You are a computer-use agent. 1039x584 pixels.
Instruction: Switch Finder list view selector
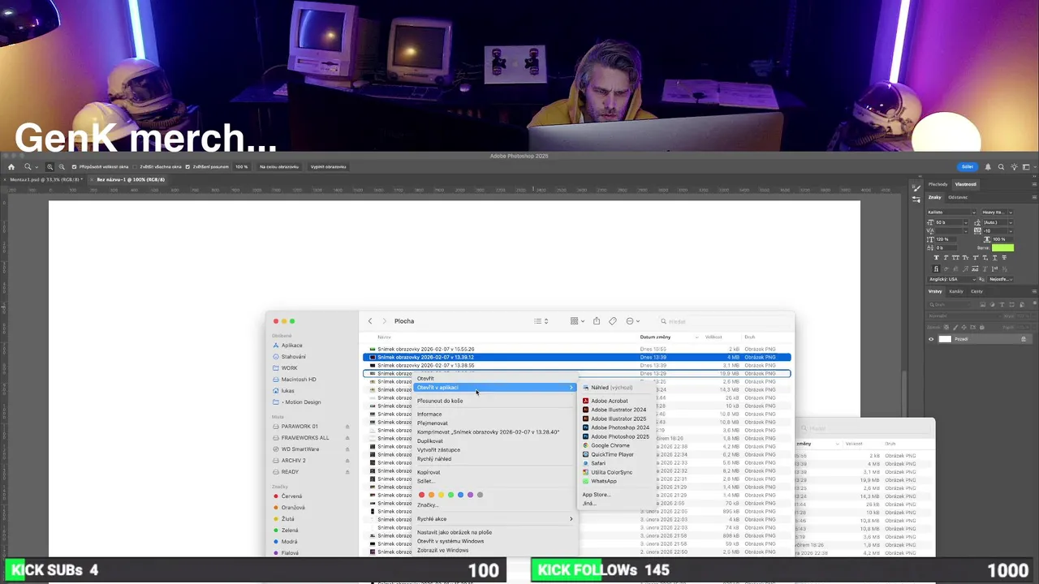coord(541,321)
